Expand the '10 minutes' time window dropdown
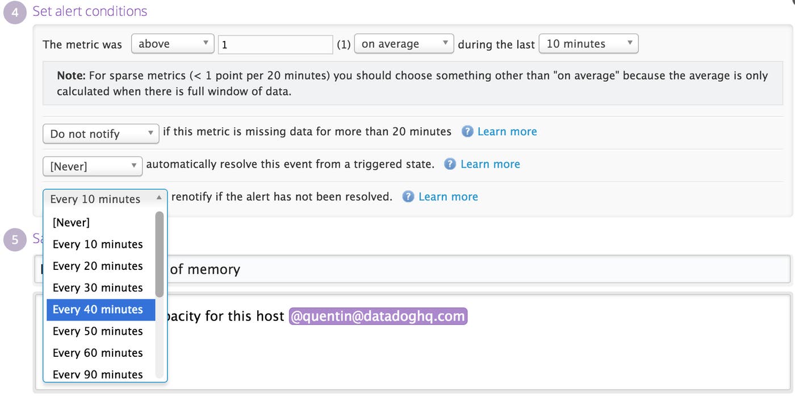Viewport: 795px width, 396px height. (x=588, y=44)
